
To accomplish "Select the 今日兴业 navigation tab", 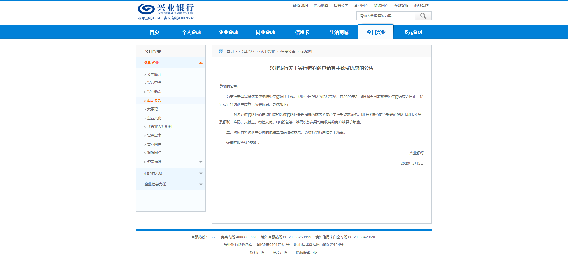I will (376, 32).
